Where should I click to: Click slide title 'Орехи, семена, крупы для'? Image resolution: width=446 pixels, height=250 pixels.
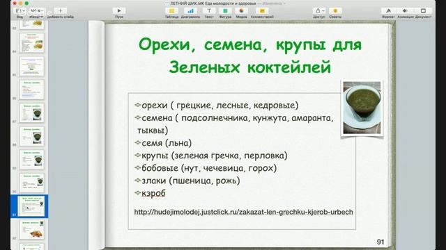pos(250,44)
